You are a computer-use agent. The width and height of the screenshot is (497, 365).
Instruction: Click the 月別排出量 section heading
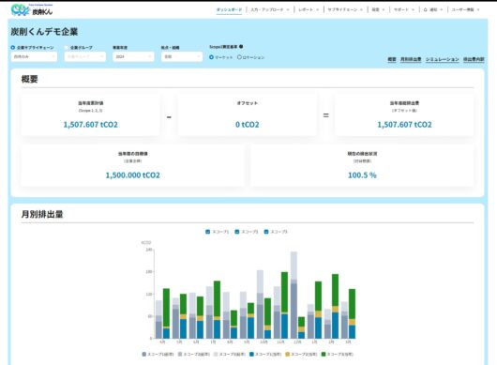(42, 214)
